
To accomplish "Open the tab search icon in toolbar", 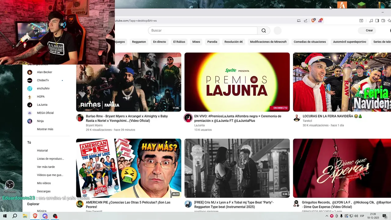I will (361, 20).
